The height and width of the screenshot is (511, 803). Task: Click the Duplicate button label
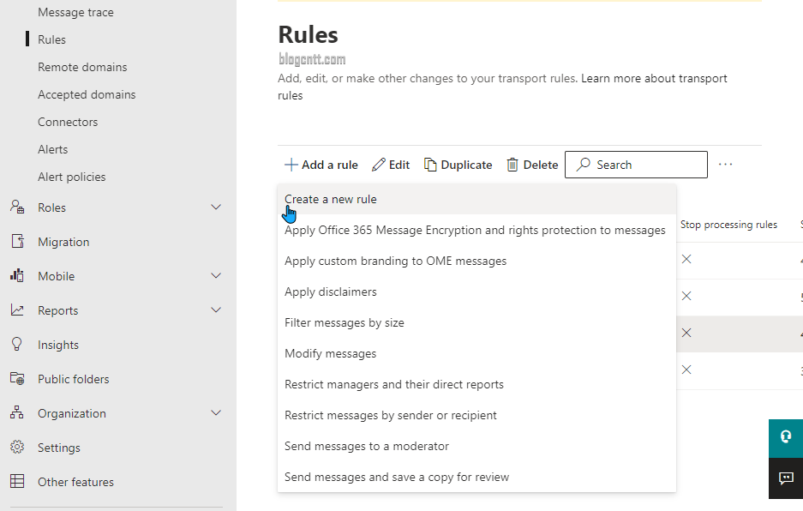466,165
